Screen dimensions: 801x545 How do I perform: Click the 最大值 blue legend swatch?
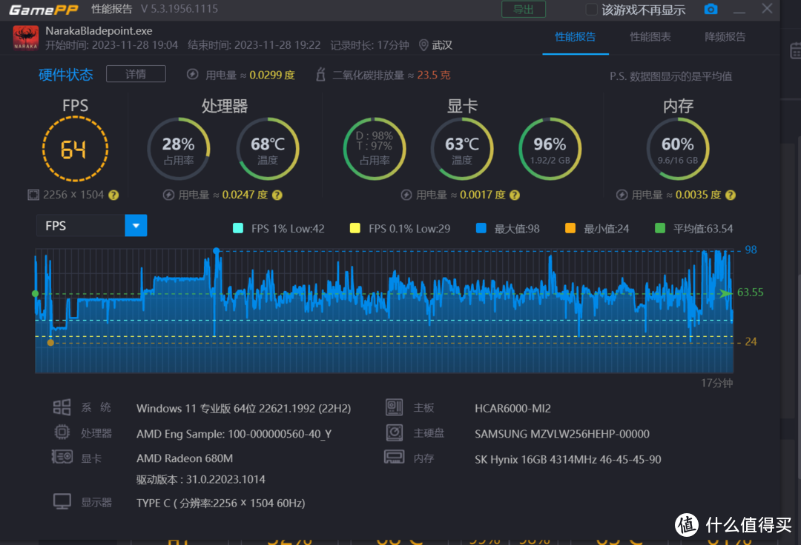481,228
